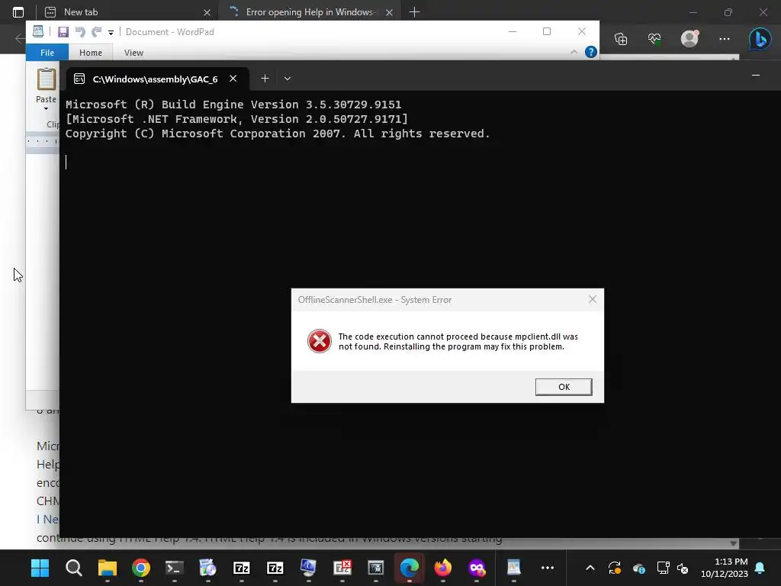Open Edge Collections icon

(x=621, y=39)
